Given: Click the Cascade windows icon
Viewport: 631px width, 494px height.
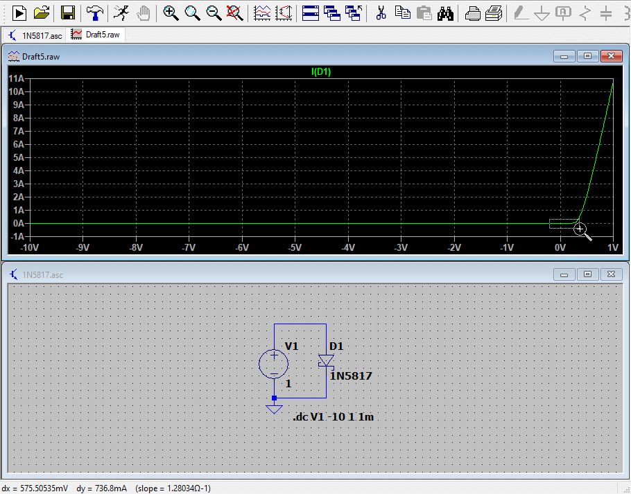Looking at the screenshot, I should click(332, 12).
